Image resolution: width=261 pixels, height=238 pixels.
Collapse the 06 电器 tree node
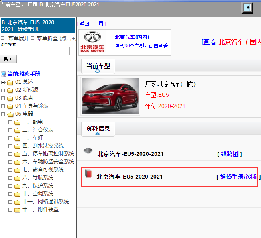tap(3, 114)
